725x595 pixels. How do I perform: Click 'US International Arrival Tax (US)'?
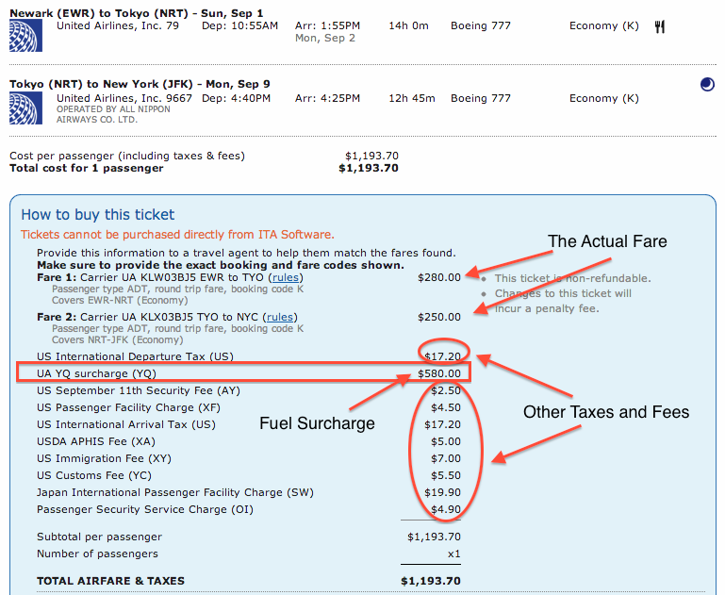[126, 424]
